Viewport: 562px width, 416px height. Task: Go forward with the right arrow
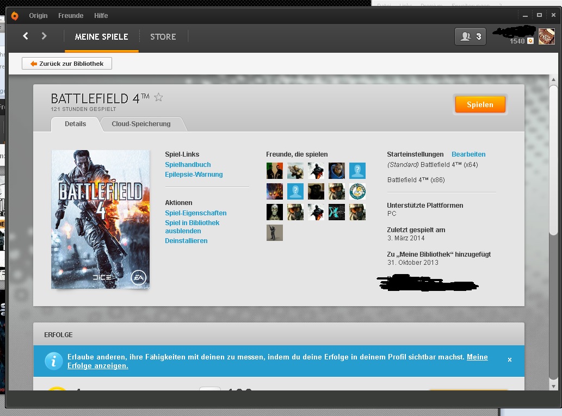(44, 36)
